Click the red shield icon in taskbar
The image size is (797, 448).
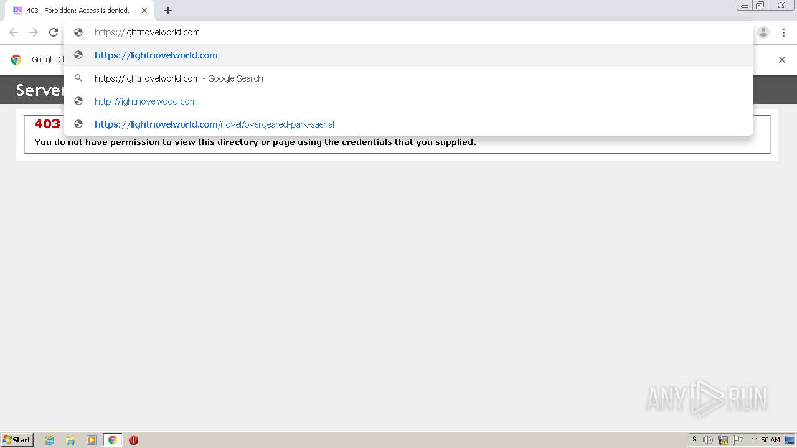tap(133, 440)
